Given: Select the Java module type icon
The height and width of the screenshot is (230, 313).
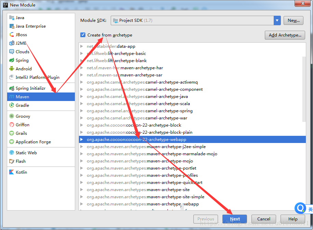Looking at the screenshot, I should [x=12, y=17].
